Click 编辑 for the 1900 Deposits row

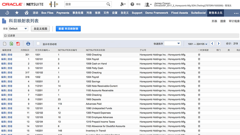4,99
